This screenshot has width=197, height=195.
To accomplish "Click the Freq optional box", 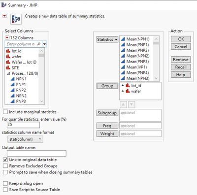I will pyautogui.click(x=140, y=126).
